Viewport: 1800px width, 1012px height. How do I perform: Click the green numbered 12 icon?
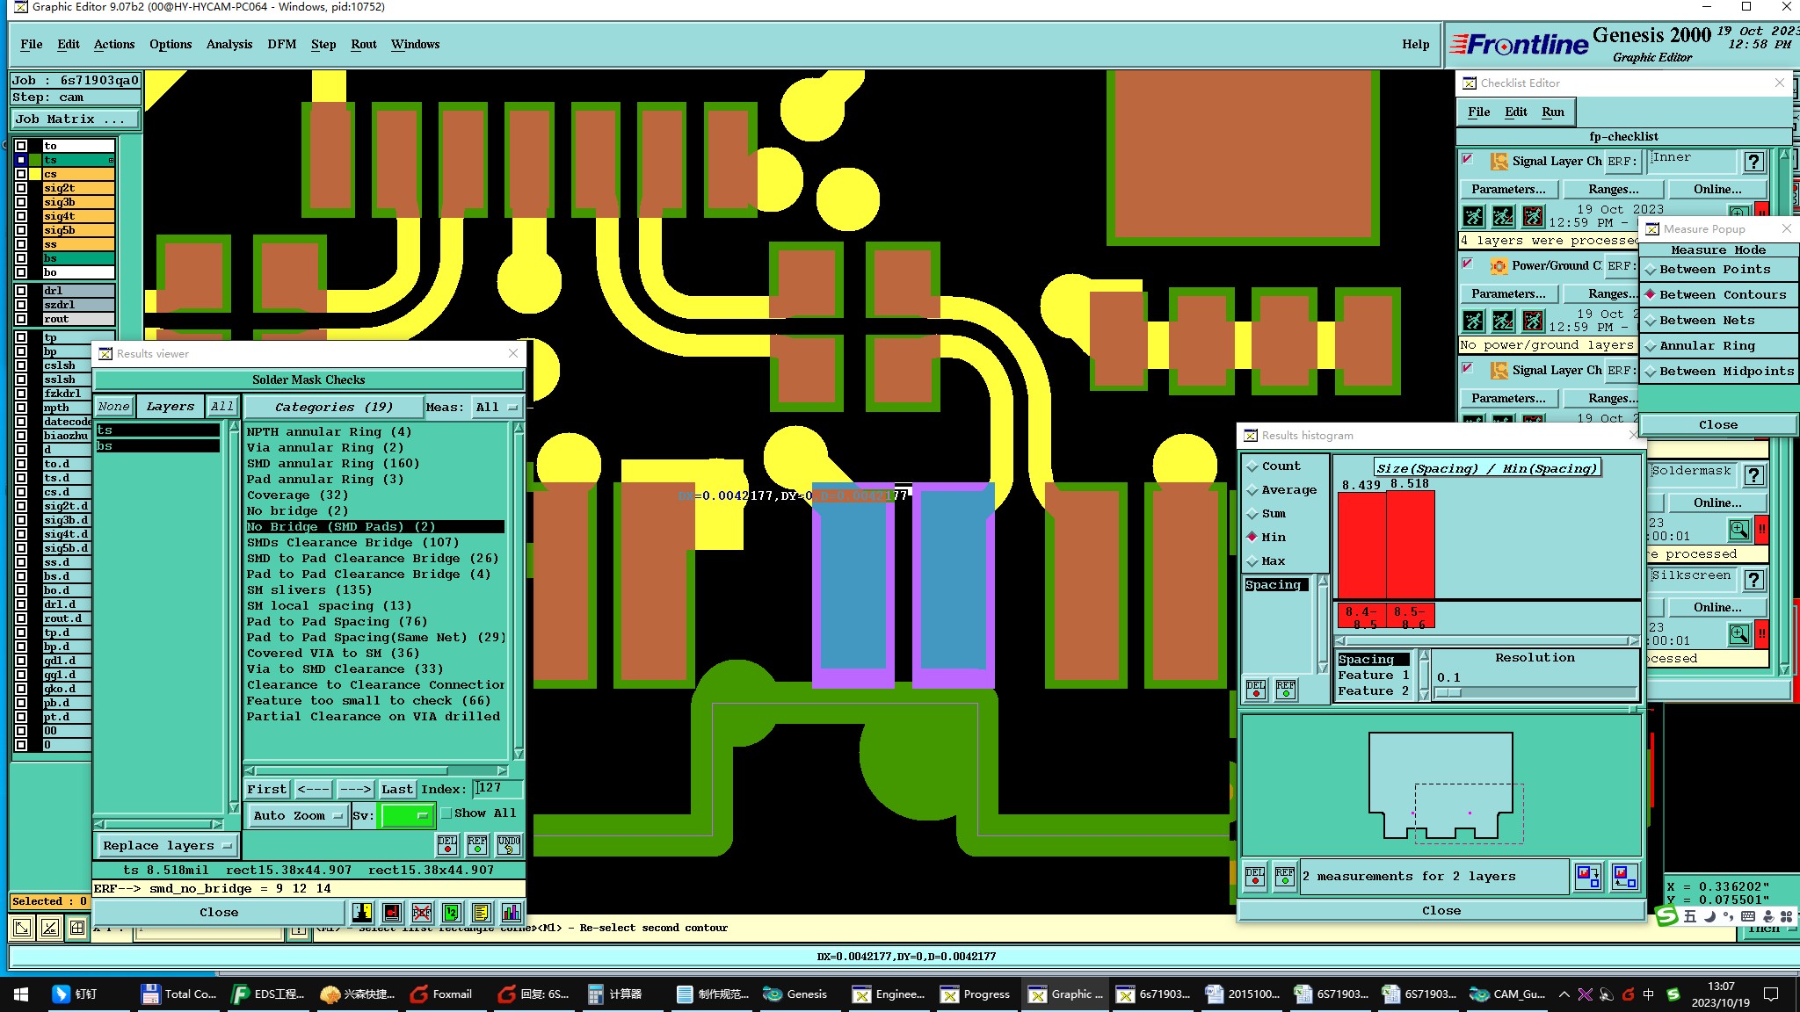pyautogui.click(x=451, y=913)
